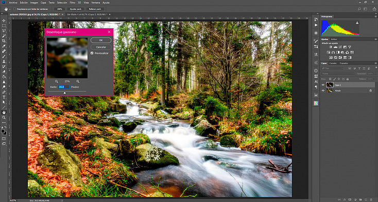Switch to the Sin título-1 document tab
Image resolution: width=378 pixels, height=202 pixels.
coord(87,14)
